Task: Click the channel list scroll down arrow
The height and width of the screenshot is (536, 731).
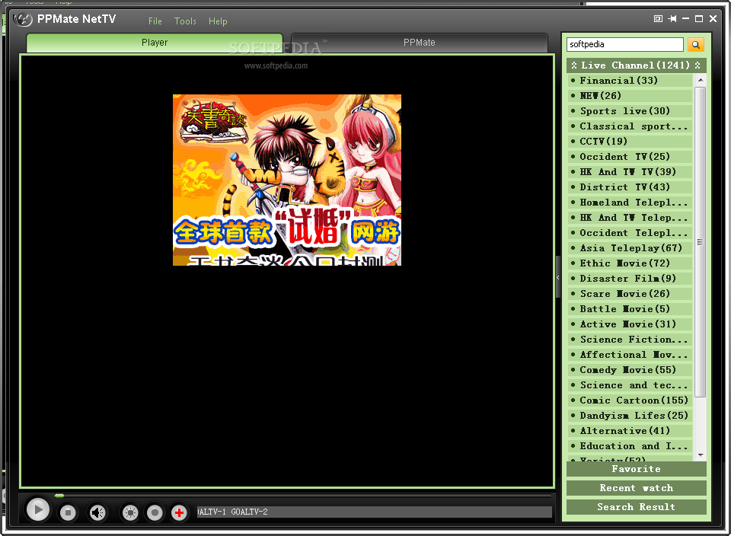Action: [x=701, y=455]
